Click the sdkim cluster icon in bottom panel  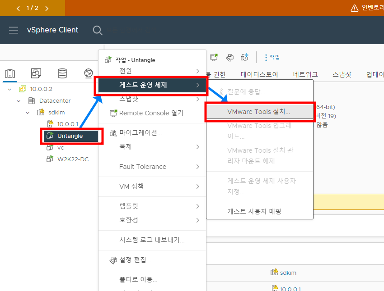[x=274, y=272]
